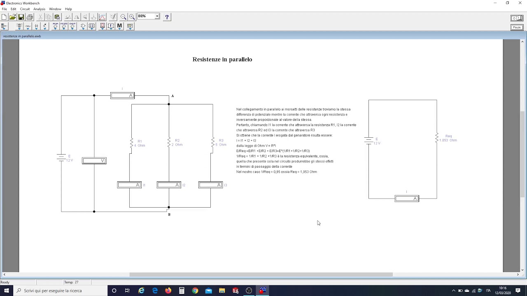Open the Transistors parts bin

pos(45,26)
